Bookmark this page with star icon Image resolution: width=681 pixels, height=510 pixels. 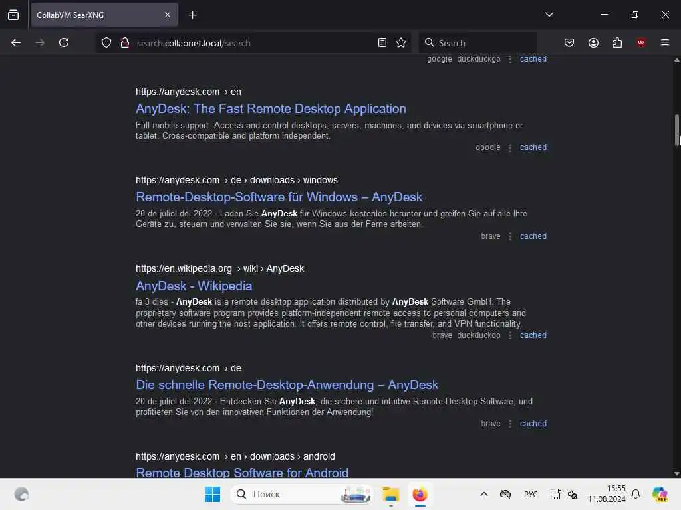401,43
